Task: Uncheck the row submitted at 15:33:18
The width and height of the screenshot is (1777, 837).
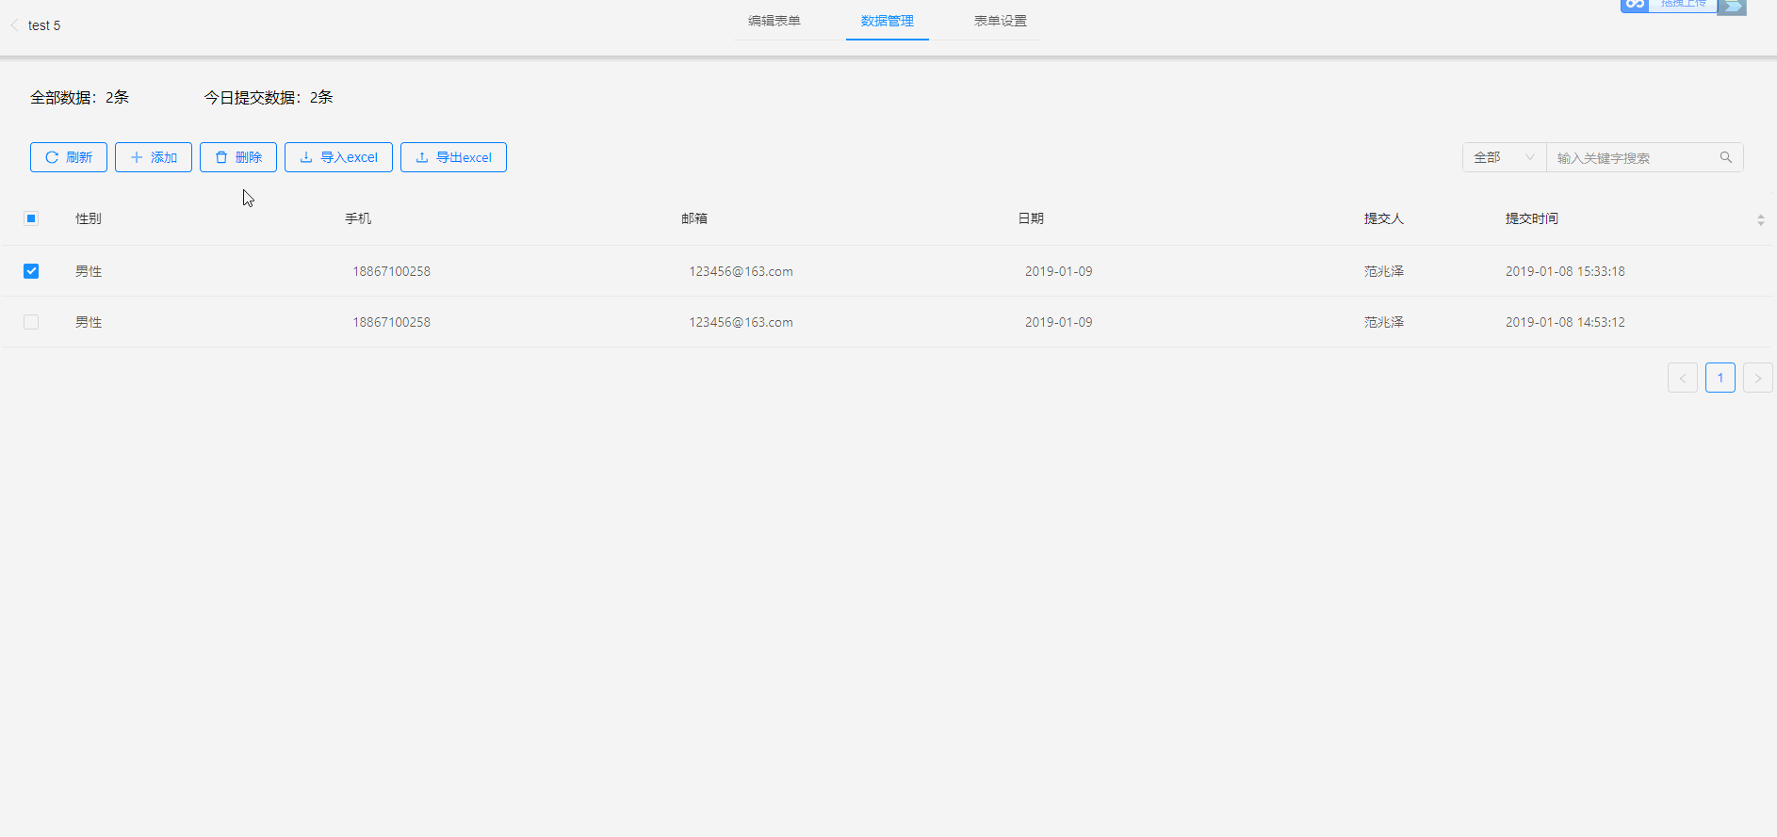Action: pos(31,271)
